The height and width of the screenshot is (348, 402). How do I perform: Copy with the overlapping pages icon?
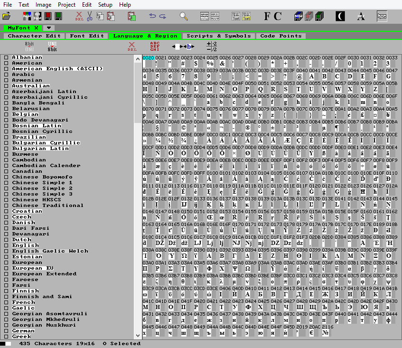pyautogui.click(x=100, y=16)
